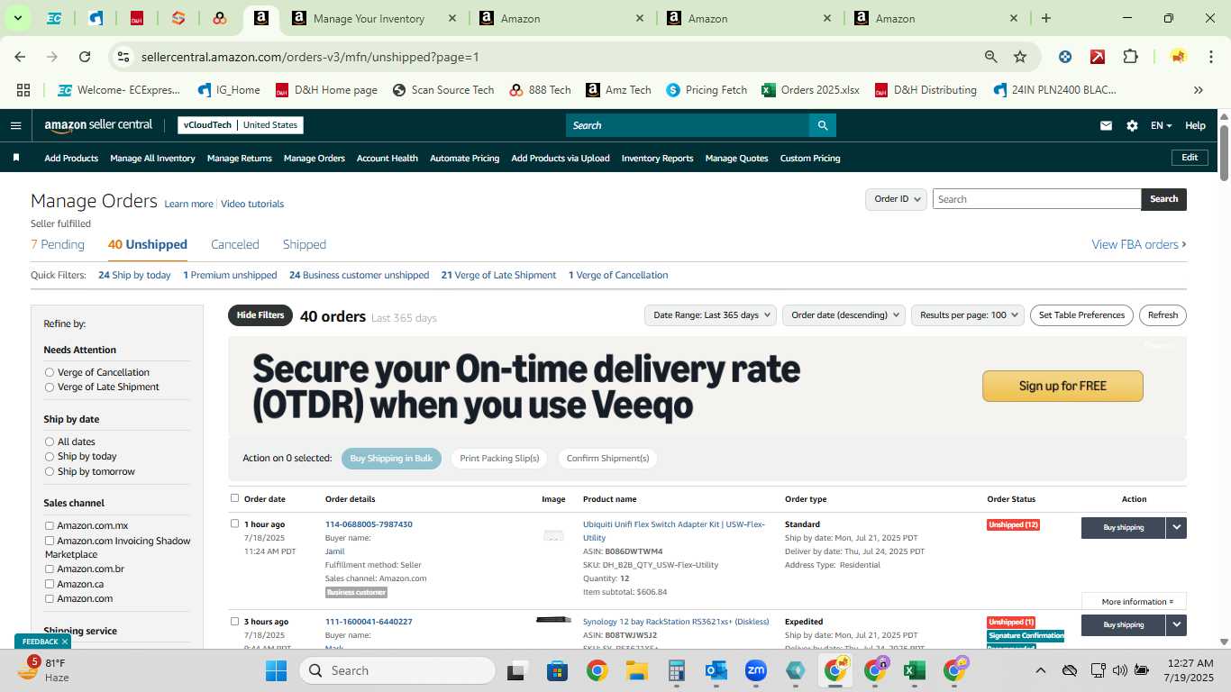Follow the View FBA orders link
This screenshot has width=1231, height=692.
tap(1139, 244)
